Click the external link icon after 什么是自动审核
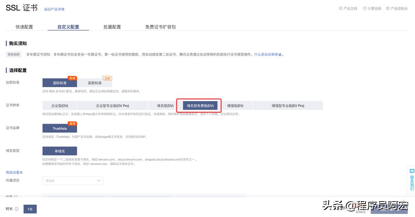 pyautogui.click(x=280, y=54)
